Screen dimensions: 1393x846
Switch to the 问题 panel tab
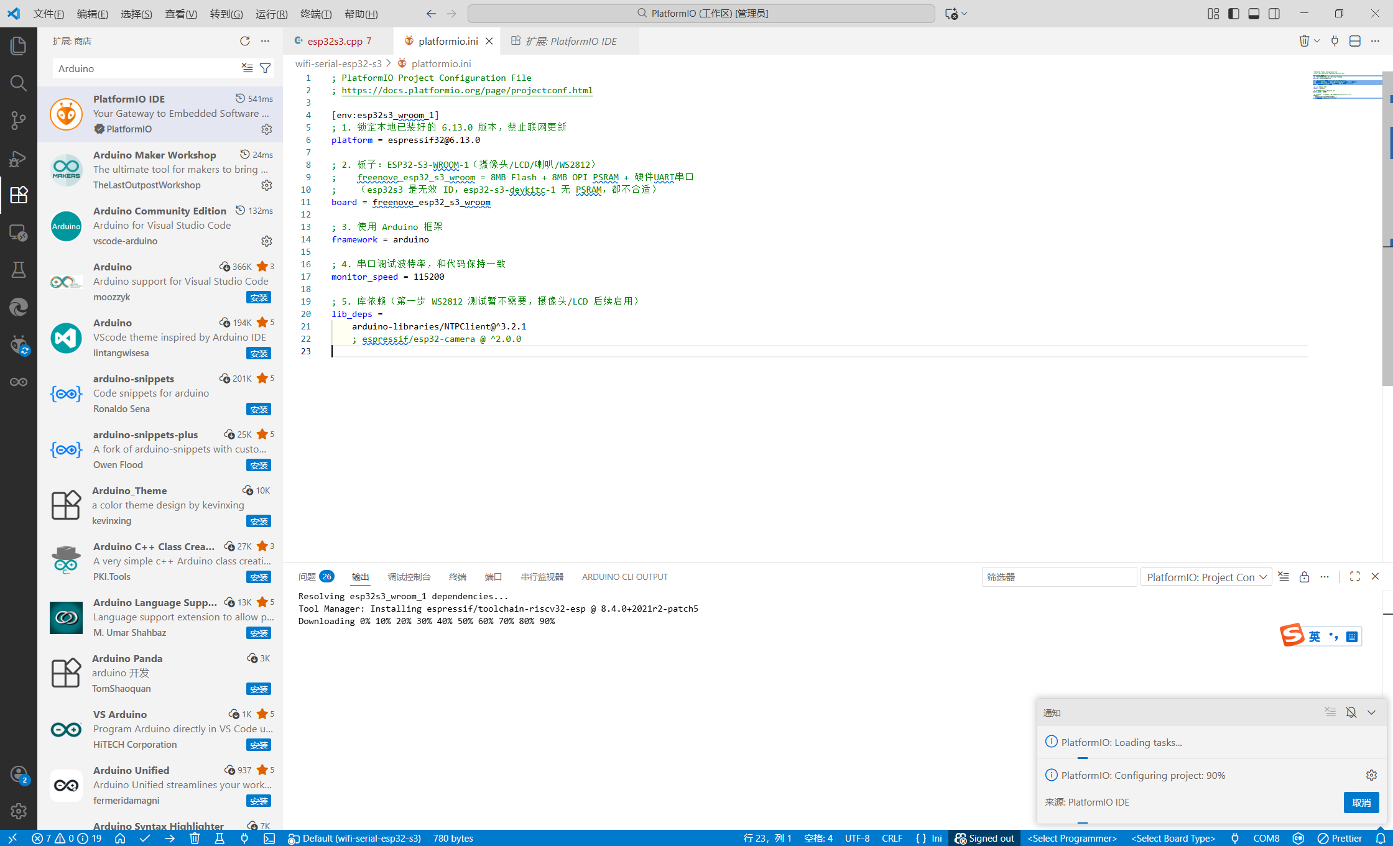(x=316, y=577)
